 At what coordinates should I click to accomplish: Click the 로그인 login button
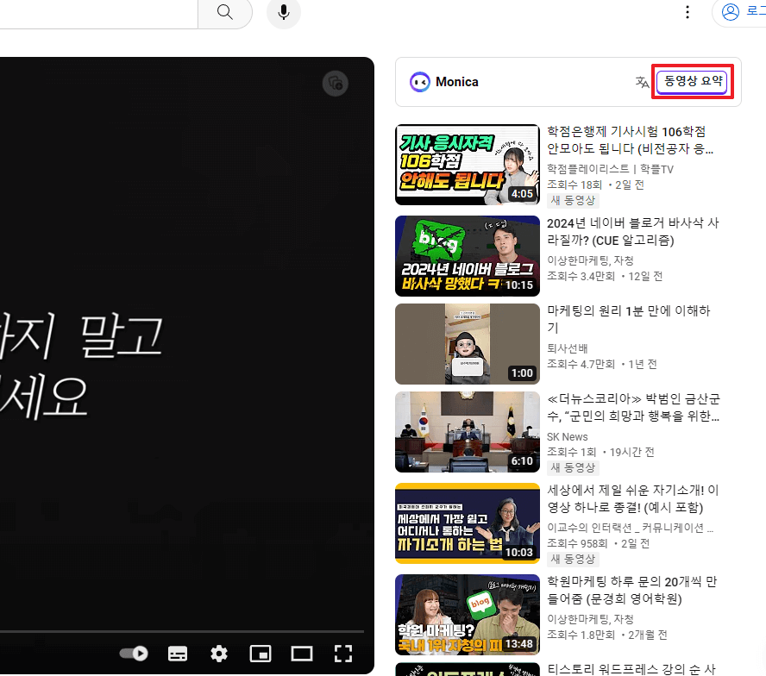coord(756,12)
